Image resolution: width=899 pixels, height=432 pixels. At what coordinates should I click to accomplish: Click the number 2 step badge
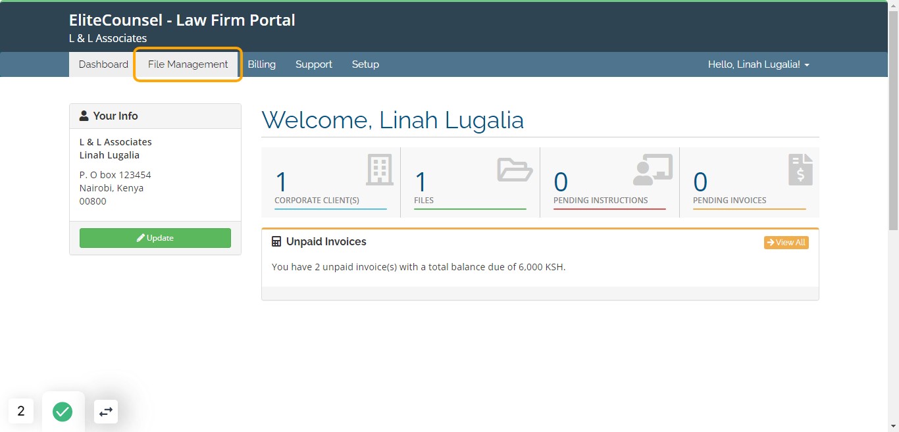[21, 411]
